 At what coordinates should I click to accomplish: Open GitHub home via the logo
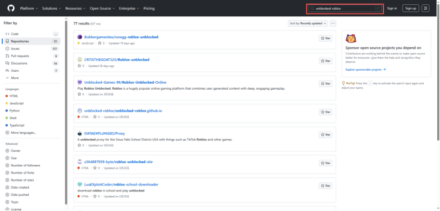[11, 8]
